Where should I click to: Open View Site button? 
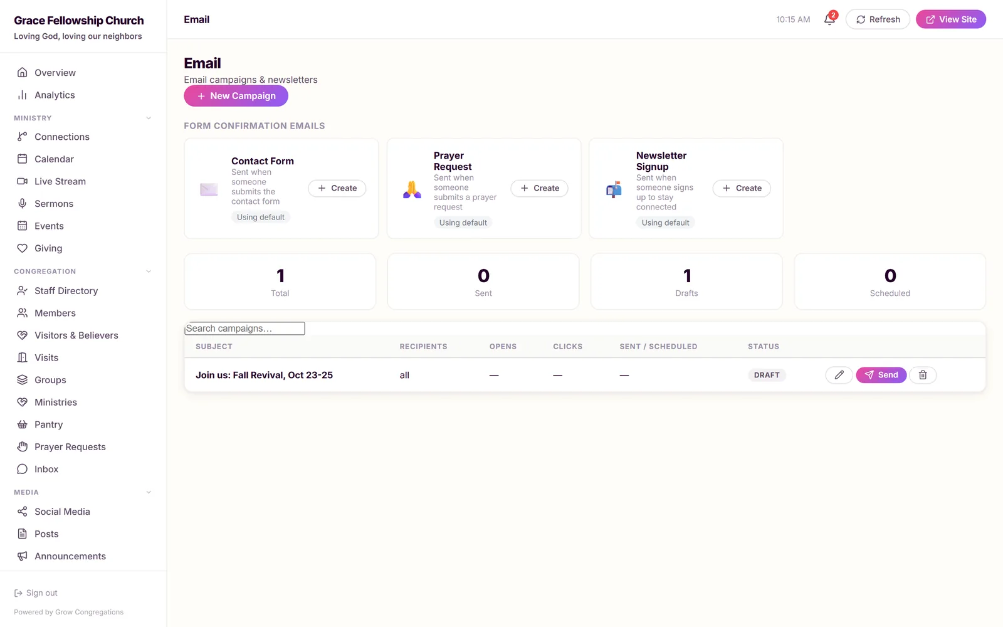click(951, 19)
